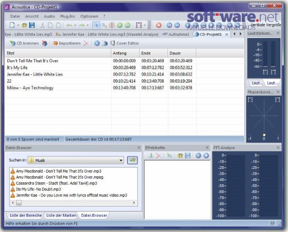288x232 pixels.
Task: Select file Cassandra Steen - Stadt mp3
Action: tap(54, 183)
